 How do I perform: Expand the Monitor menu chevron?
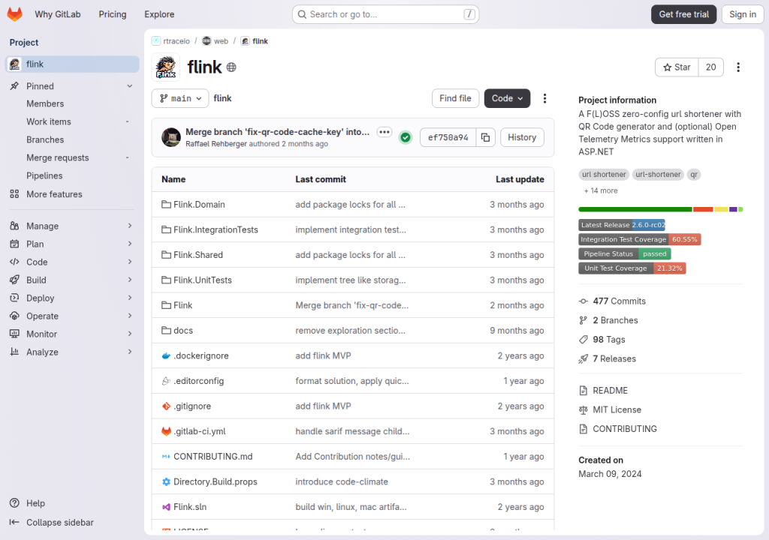[x=129, y=334]
